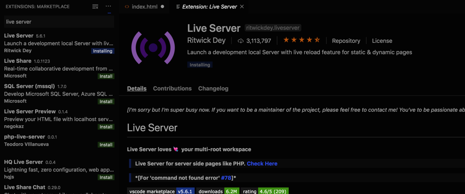This screenshot has width=465, height=194.
Task: Click the search box containing 'live server'
Action: (x=59, y=22)
